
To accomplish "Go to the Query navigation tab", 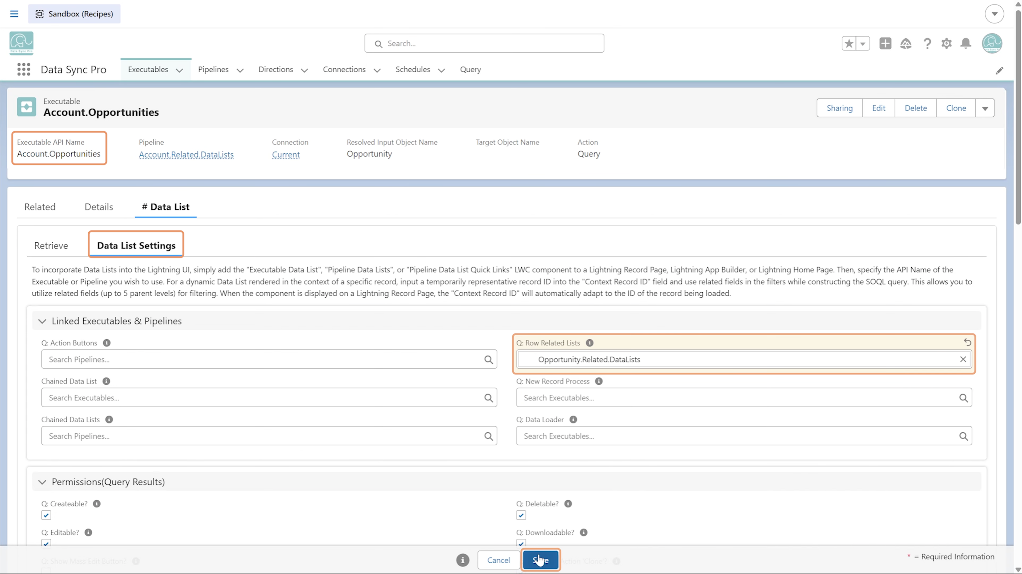I will 470,69.
